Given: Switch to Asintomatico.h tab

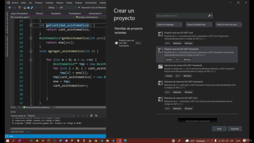Looking at the screenshot, I should [x=95, y=14].
